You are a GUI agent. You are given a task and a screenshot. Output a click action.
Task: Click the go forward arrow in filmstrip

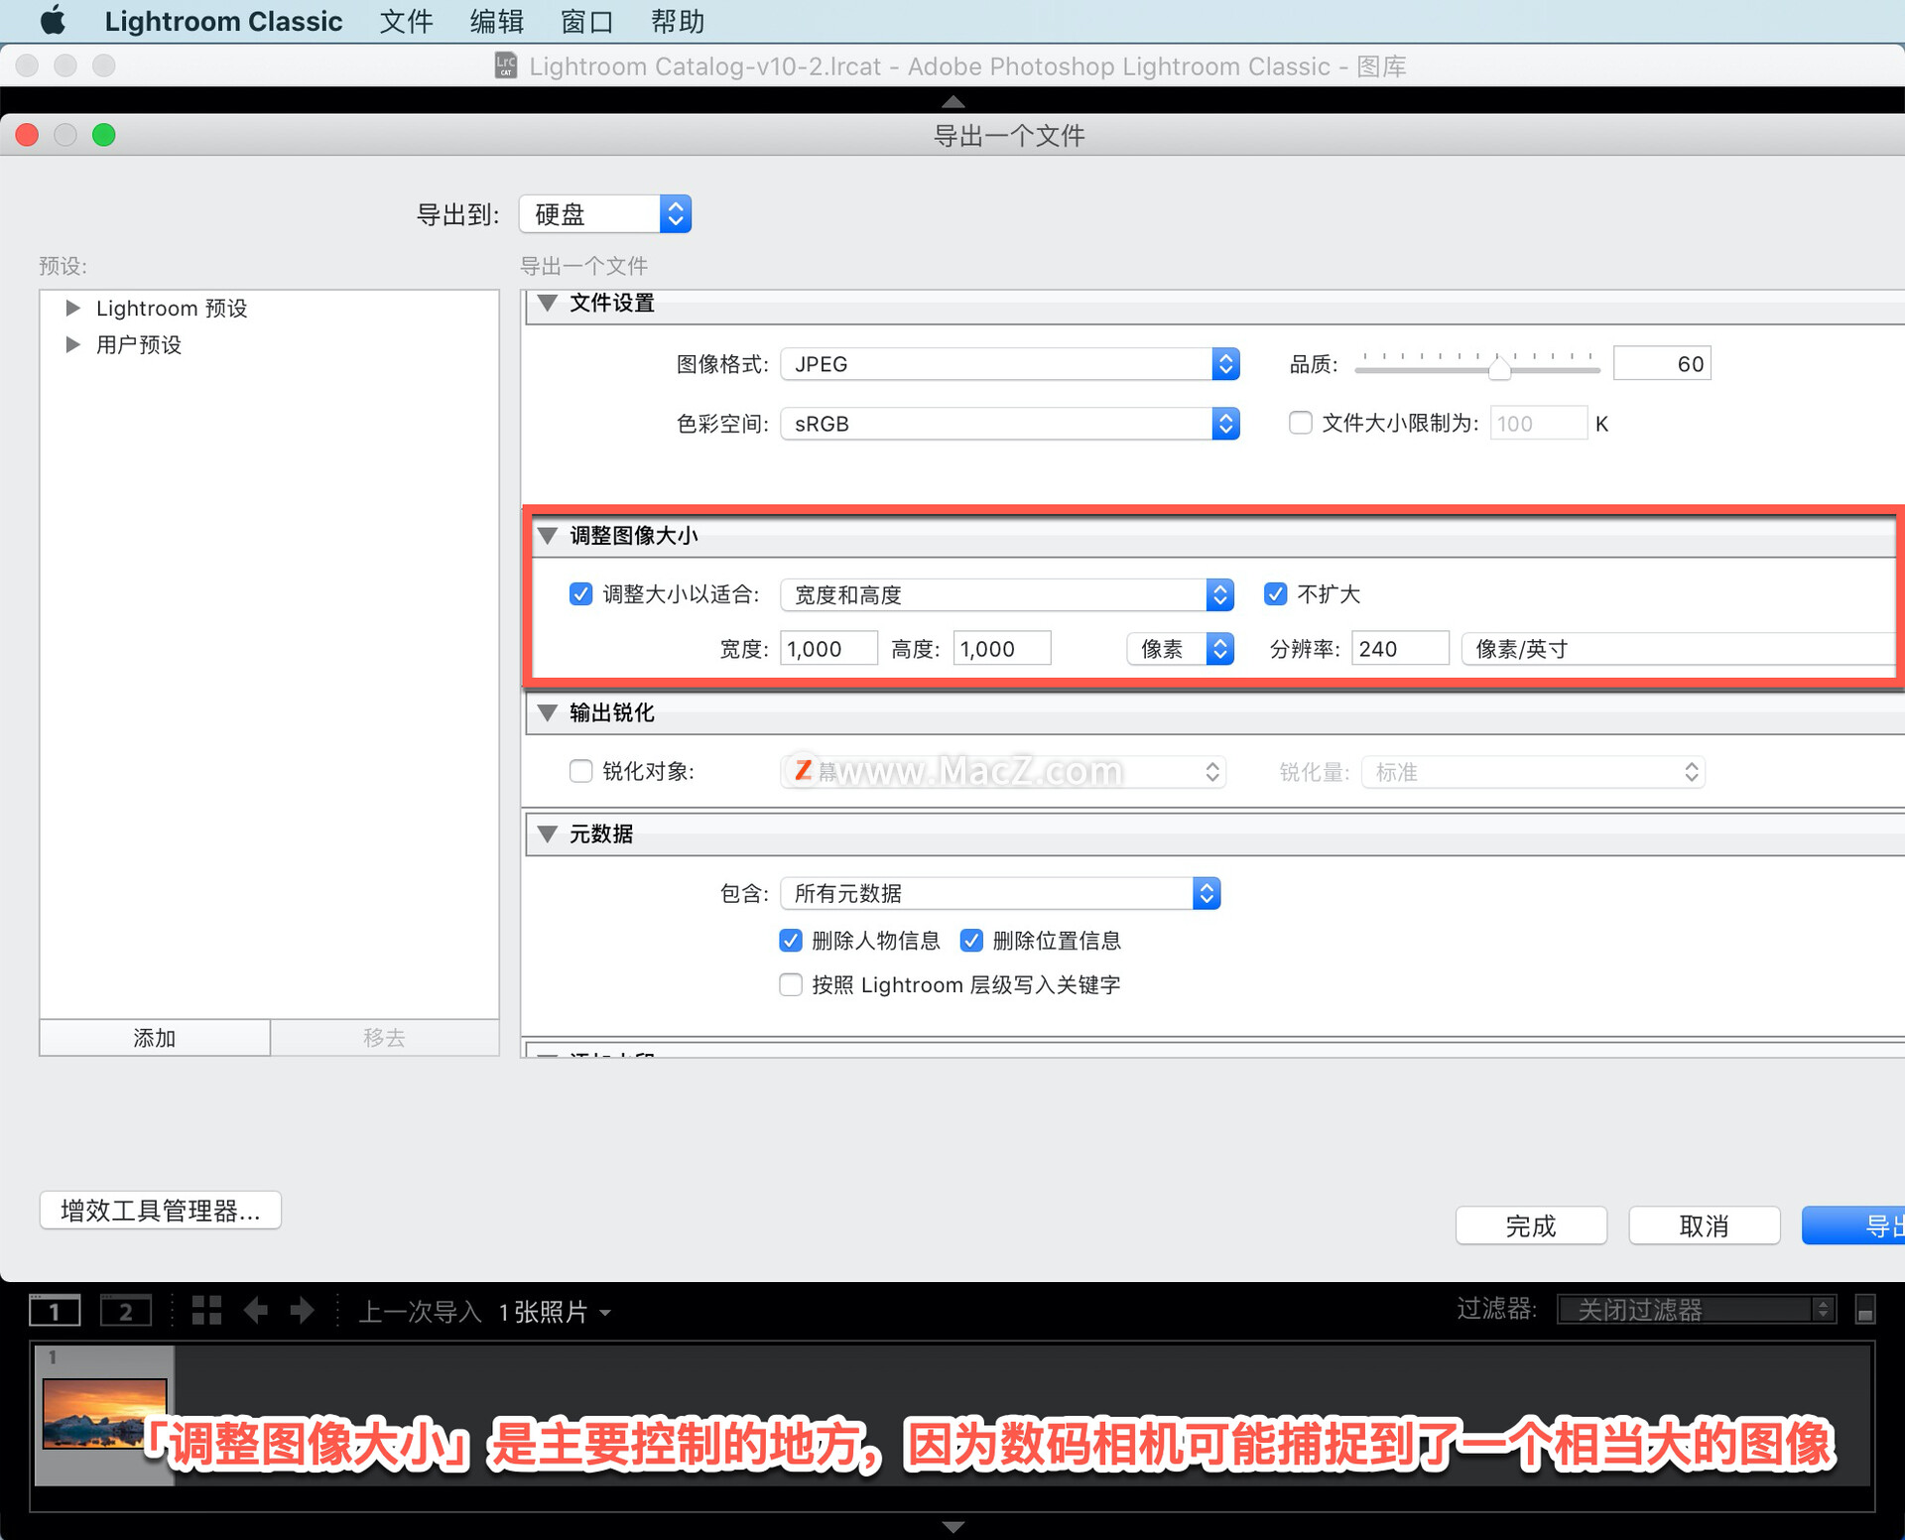302,1311
